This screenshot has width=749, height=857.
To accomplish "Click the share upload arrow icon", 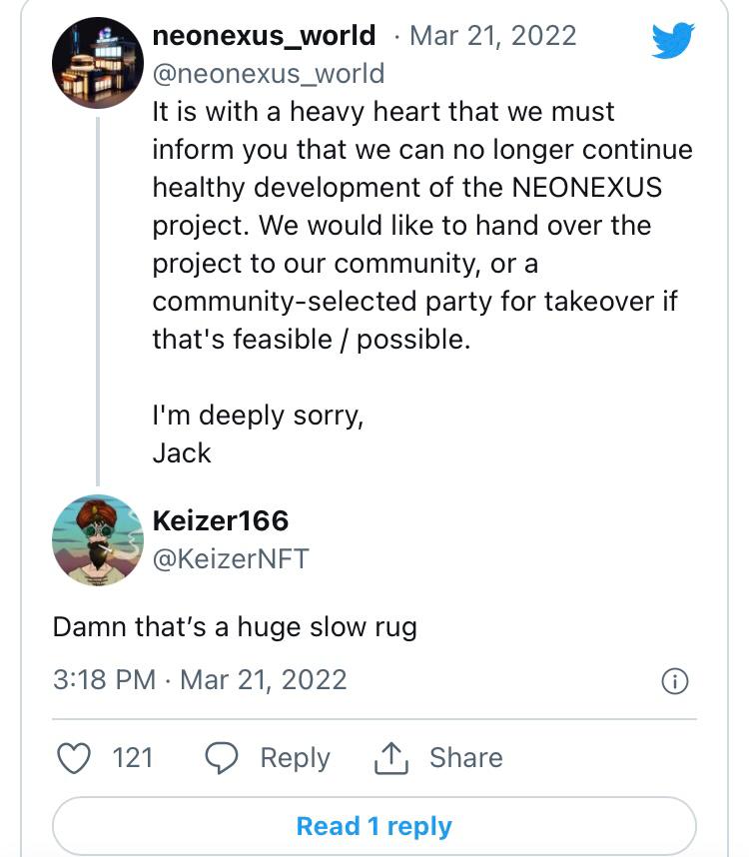I will 391,759.
